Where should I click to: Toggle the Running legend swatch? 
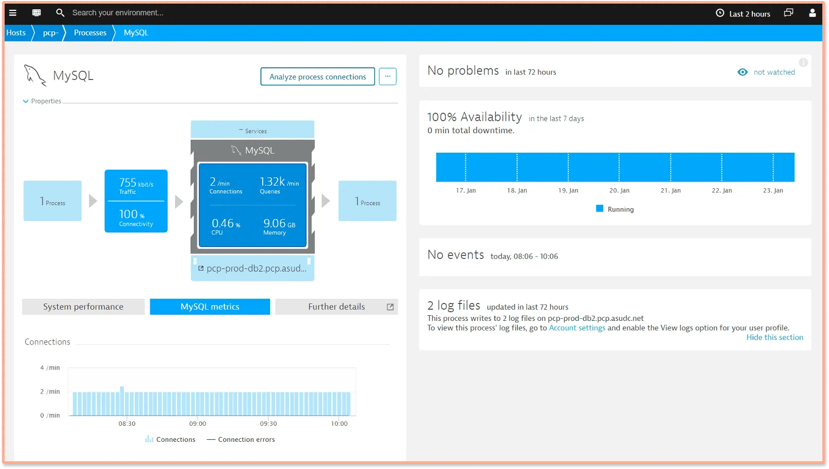coord(600,209)
